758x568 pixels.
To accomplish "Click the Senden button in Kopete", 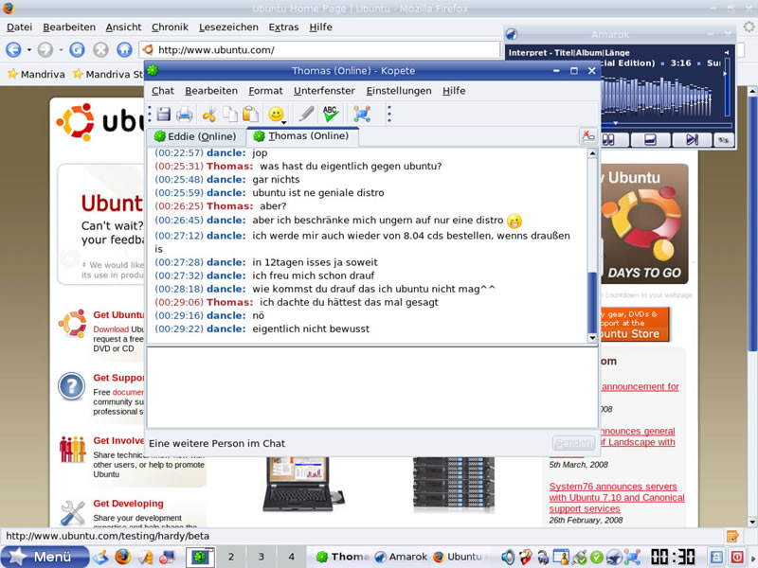I will point(573,443).
